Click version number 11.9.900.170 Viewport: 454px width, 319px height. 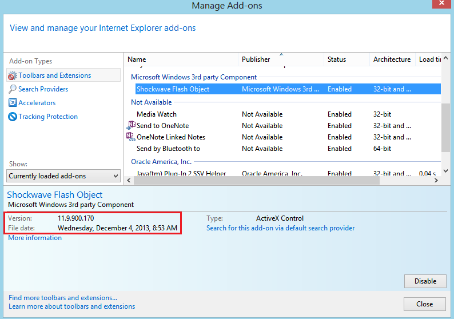tap(76, 218)
